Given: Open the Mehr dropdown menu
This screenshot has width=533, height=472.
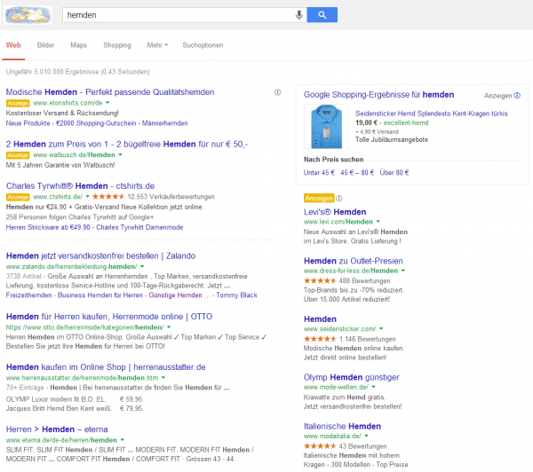Looking at the screenshot, I should tap(157, 45).
